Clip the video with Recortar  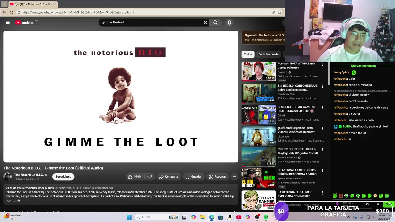pos(217,177)
